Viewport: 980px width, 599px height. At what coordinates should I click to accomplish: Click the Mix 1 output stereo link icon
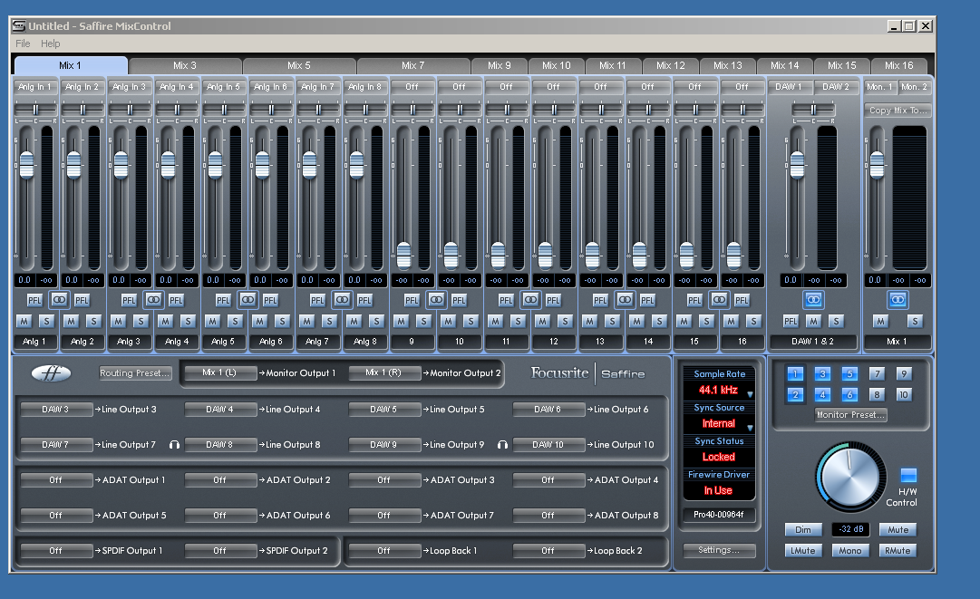click(x=897, y=299)
